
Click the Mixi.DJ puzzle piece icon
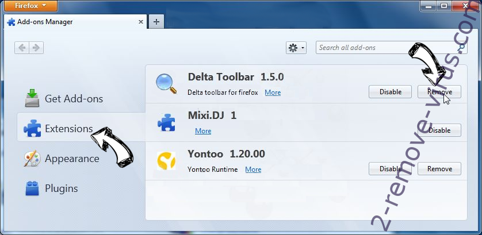[167, 122]
